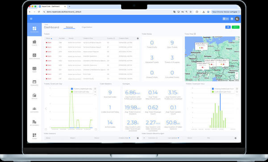
Task: Click left range handle below per-day chart
Action: click(46, 130)
